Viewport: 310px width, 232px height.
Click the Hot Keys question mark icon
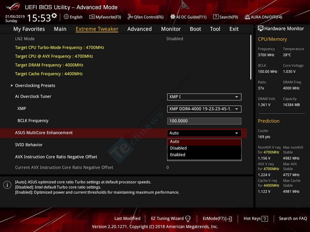pos(265,219)
